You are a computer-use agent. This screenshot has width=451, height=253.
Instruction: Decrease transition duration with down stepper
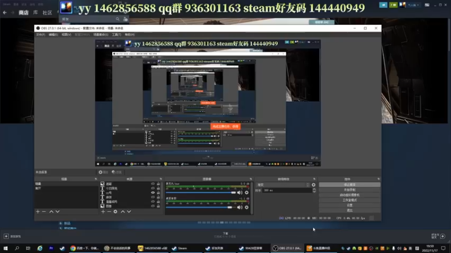pyautogui.click(x=314, y=191)
